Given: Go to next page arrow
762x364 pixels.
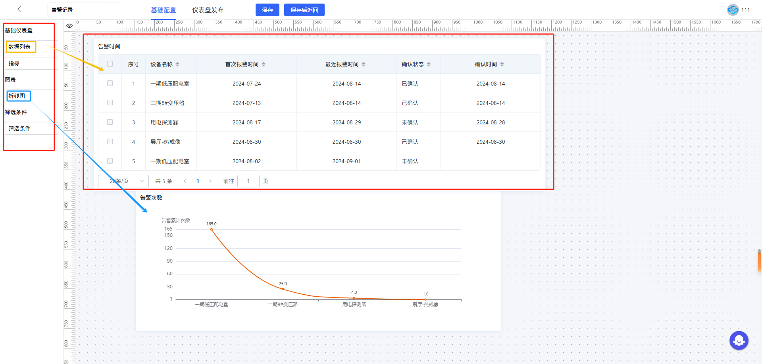Looking at the screenshot, I should tap(210, 181).
